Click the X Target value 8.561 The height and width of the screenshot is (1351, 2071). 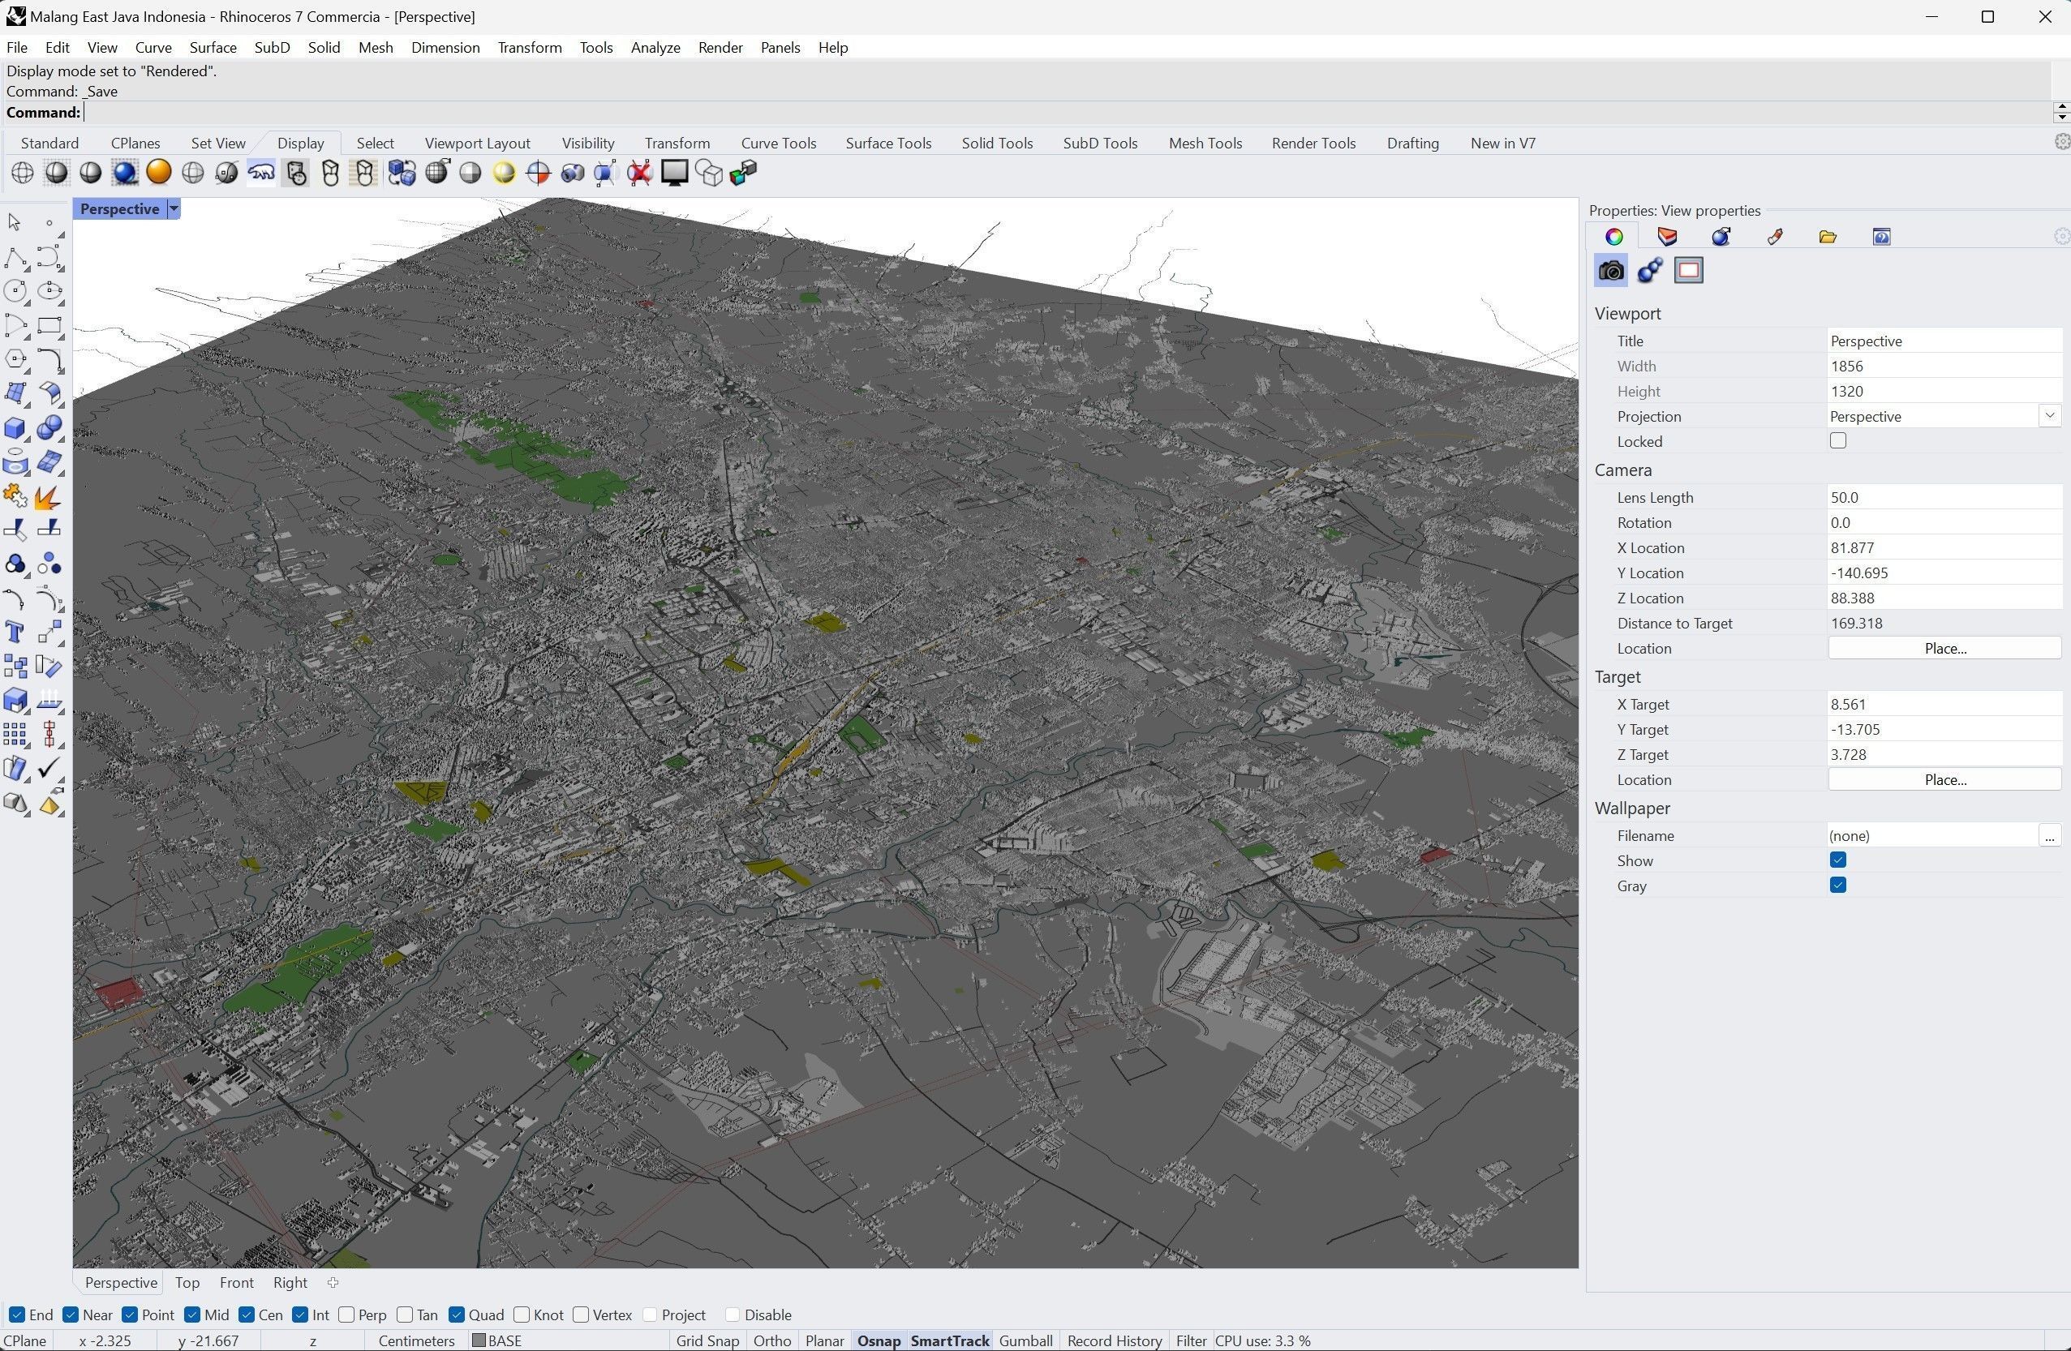click(x=1944, y=705)
